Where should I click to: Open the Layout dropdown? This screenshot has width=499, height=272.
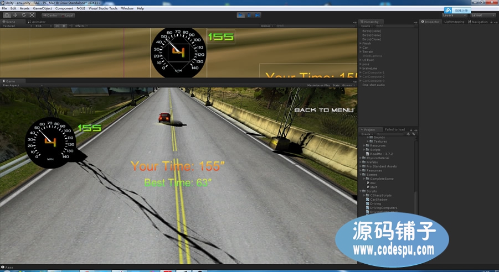(x=482, y=15)
